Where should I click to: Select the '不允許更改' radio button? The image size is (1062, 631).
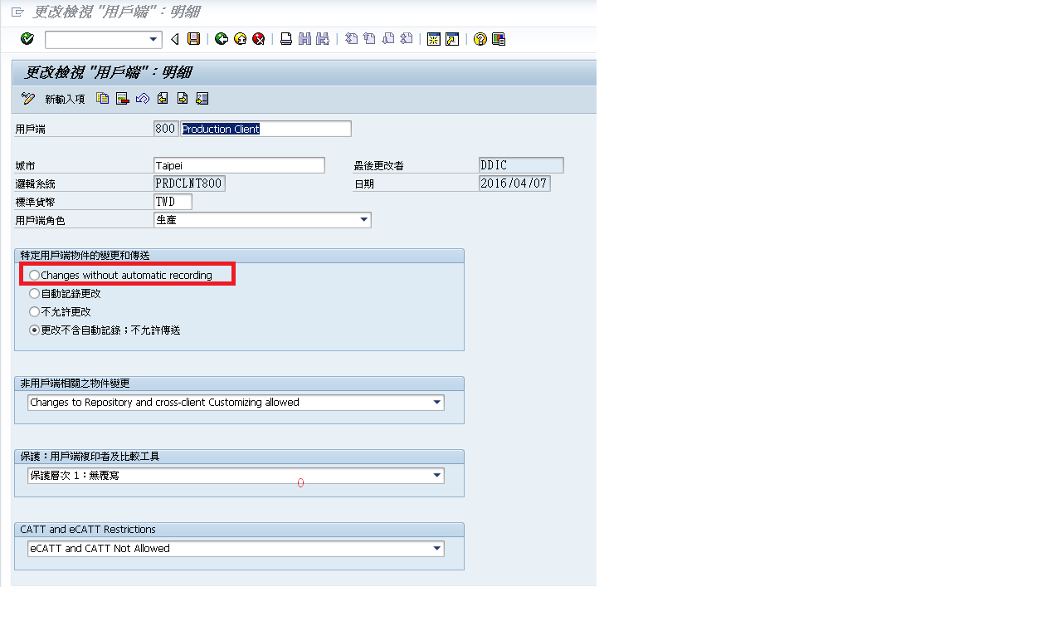point(34,311)
